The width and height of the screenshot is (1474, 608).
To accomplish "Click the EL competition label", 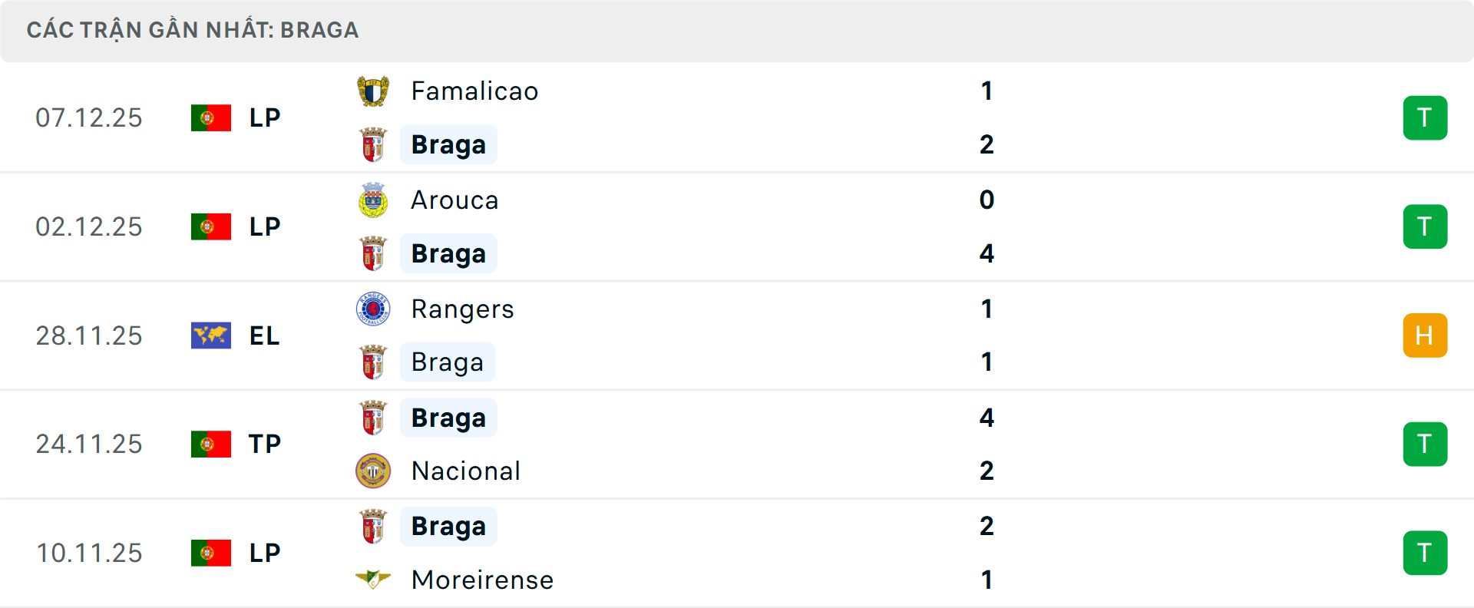I will [x=264, y=335].
